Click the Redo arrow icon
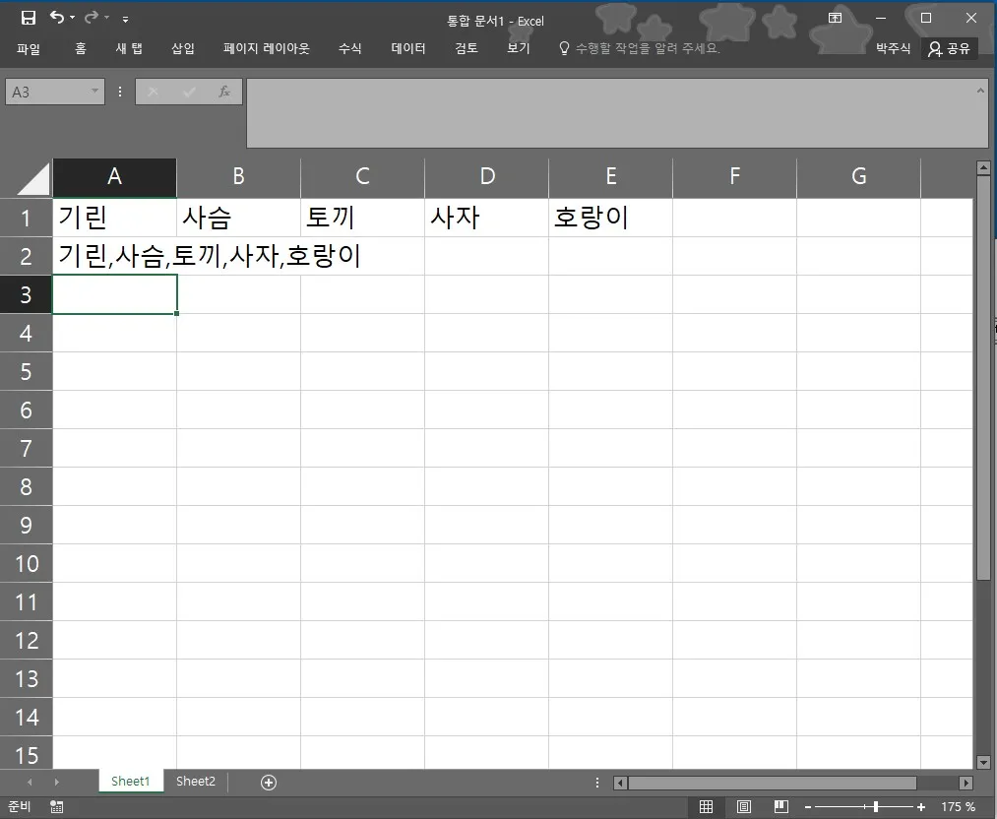This screenshot has height=819, width=997. point(92,17)
